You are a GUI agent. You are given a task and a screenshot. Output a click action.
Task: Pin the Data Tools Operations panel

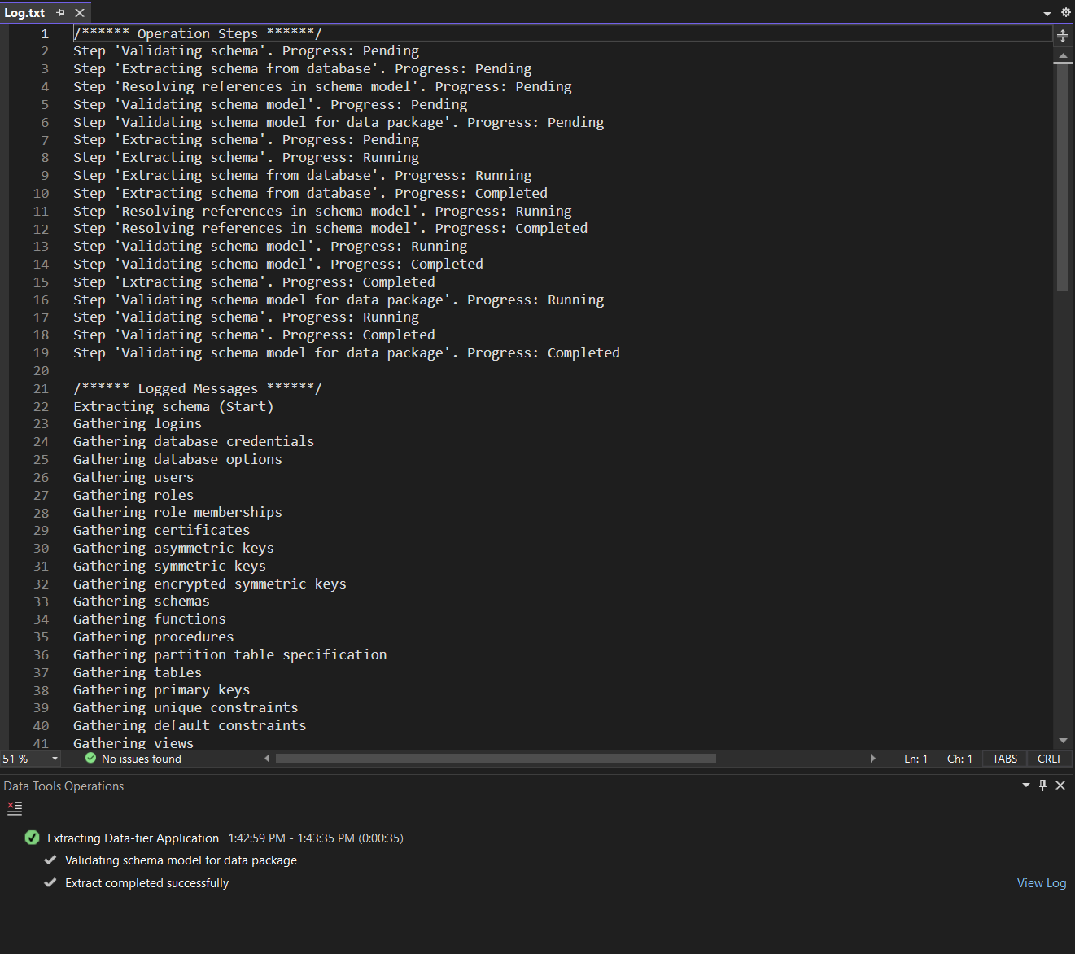point(1042,786)
